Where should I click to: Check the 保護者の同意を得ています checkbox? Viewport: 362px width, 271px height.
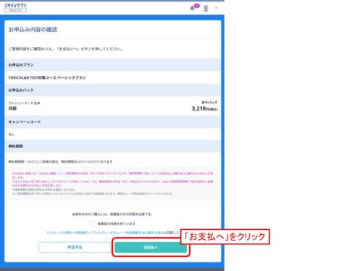(x=93, y=224)
